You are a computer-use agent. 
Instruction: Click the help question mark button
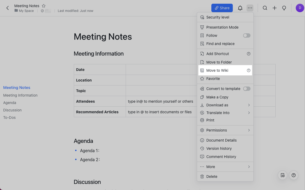tap(294, 175)
